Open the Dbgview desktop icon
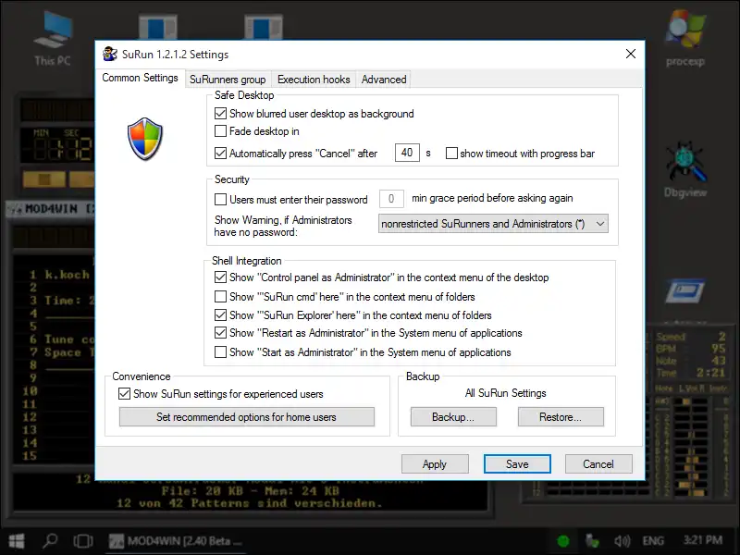This screenshot has height=555, width=740. tap(685, 169)
